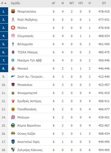Click the Barcelona team logo
This screenshot has width=111, height=153.
pos(13,12)
